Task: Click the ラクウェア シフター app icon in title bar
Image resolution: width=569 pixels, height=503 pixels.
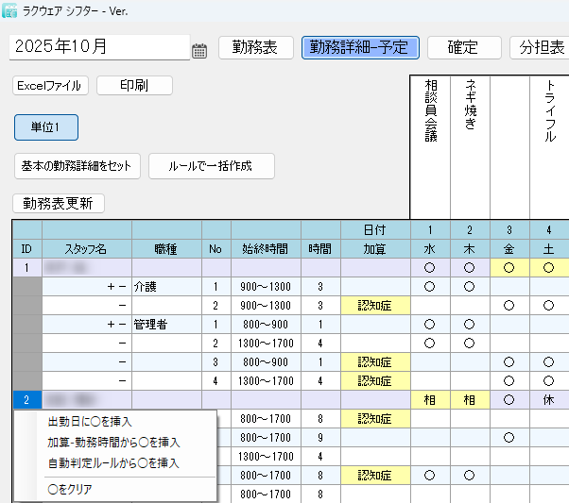Action: click(x=10, y=11)
